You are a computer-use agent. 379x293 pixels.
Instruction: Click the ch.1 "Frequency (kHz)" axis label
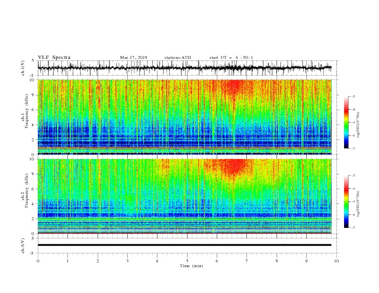click(x=27, y=111)
